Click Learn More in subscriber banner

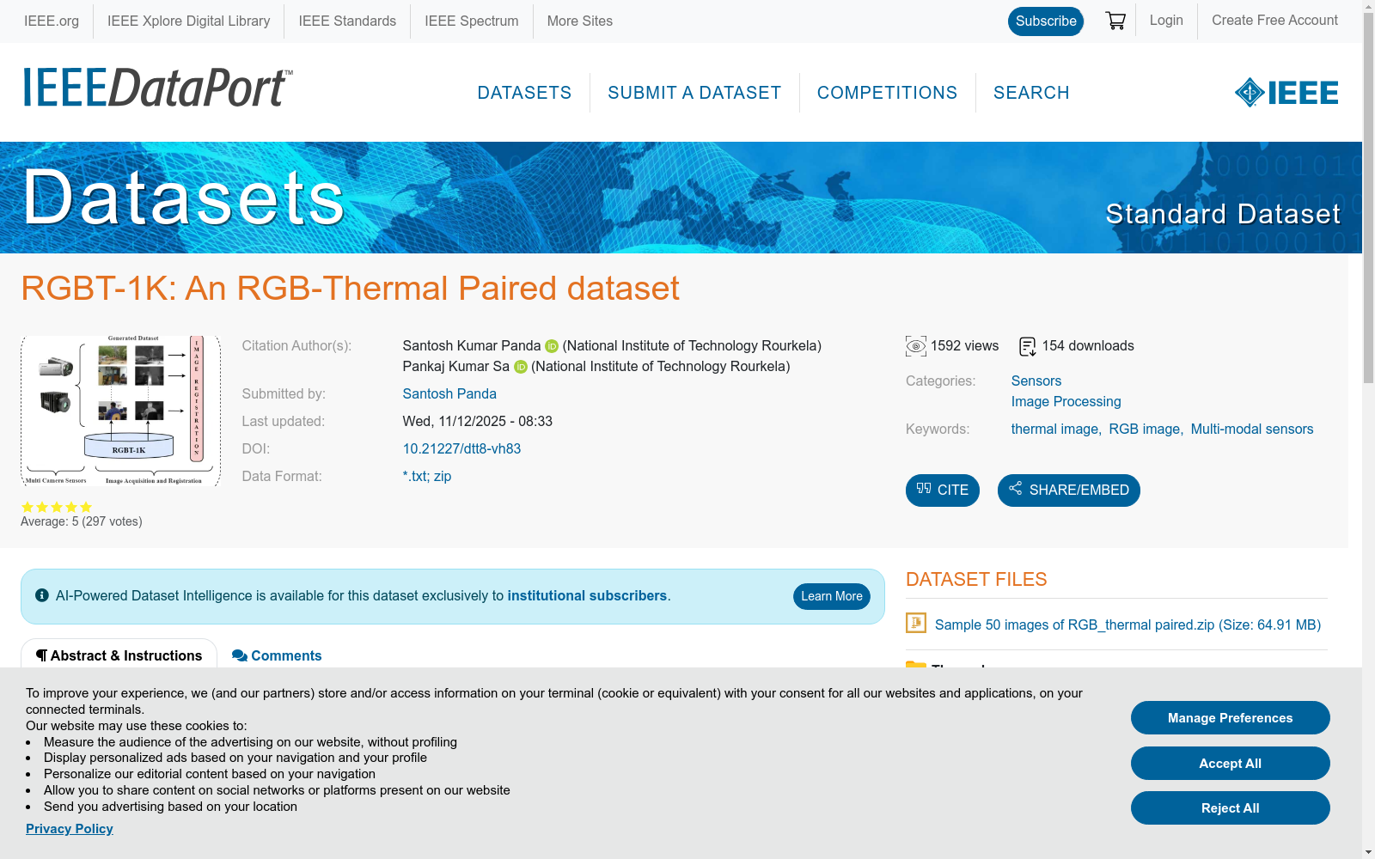coord(832,596)
